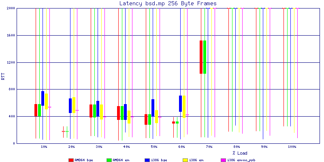The image size is (324, 162).
Task: Click the '60%' x-axis tick label
Action: tap(181, 147)
